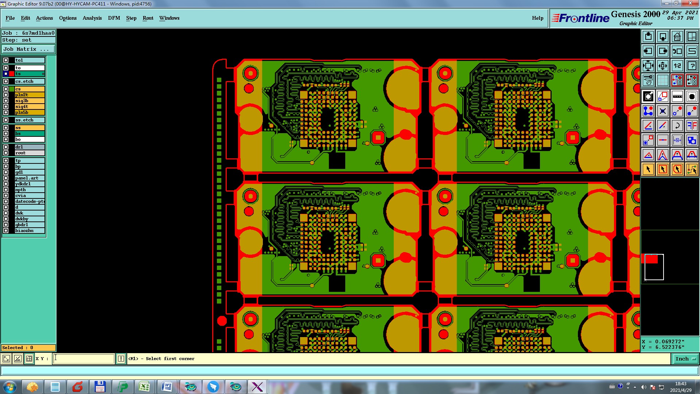Viewport: 700px width, 394px height.
Task: Select the move feature icon with blue nodes
Action: [648, 111]
